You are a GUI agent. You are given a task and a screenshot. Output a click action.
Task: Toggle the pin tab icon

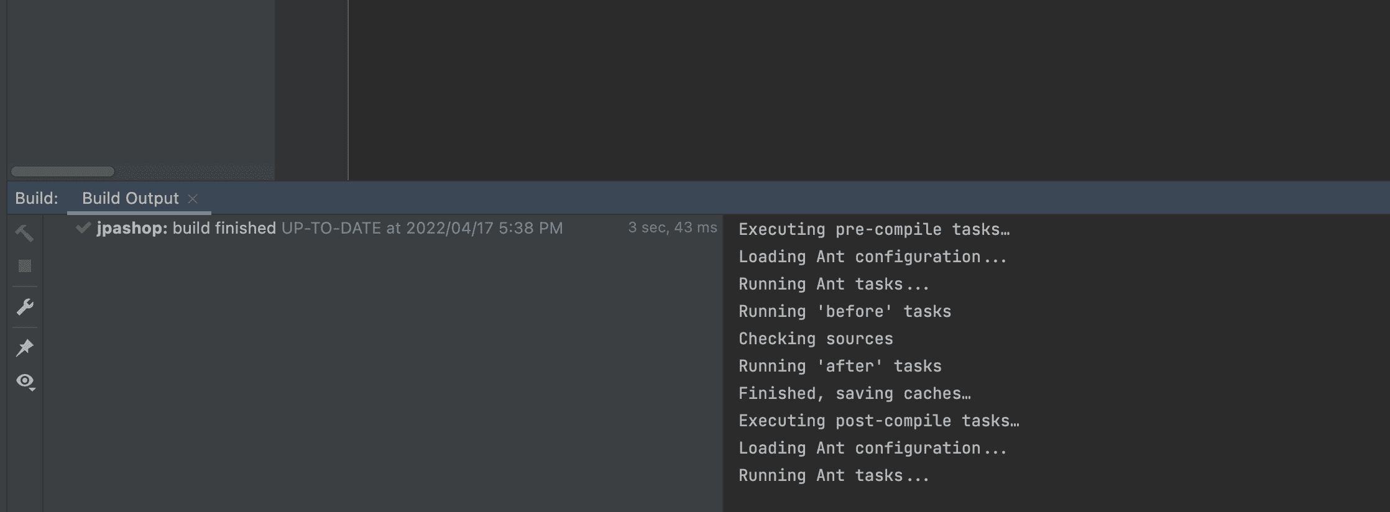(24, 347)
